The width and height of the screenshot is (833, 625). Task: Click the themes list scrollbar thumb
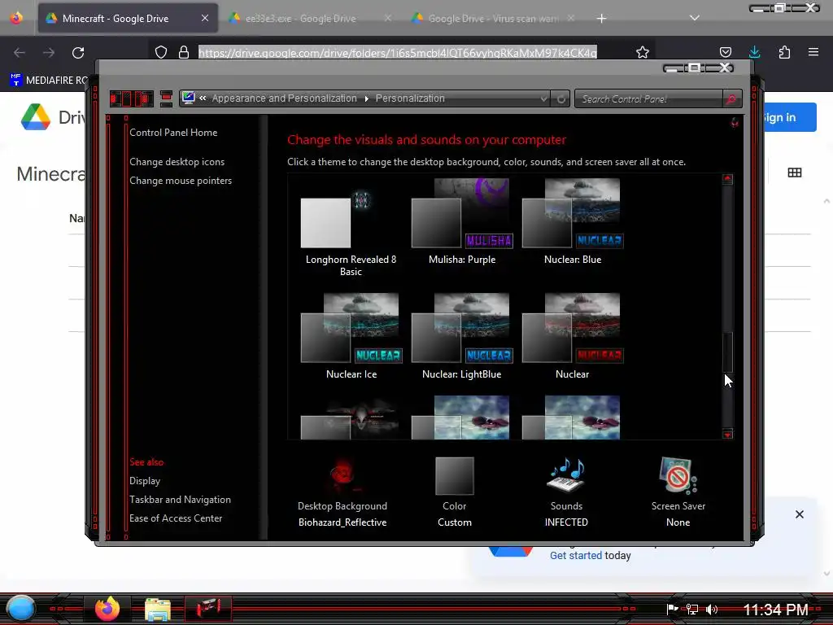tap(727, 352)
